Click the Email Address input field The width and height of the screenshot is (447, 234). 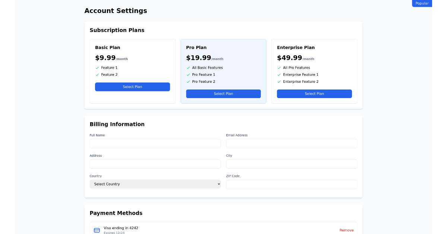click(x=292, y=143)
